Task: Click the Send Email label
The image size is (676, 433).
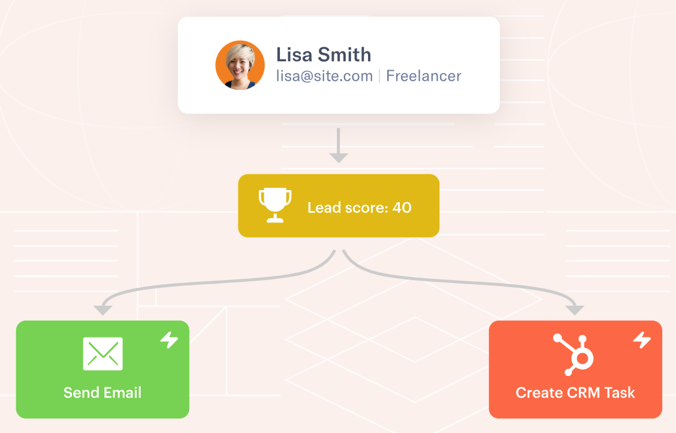Action: tap(102, 392)
